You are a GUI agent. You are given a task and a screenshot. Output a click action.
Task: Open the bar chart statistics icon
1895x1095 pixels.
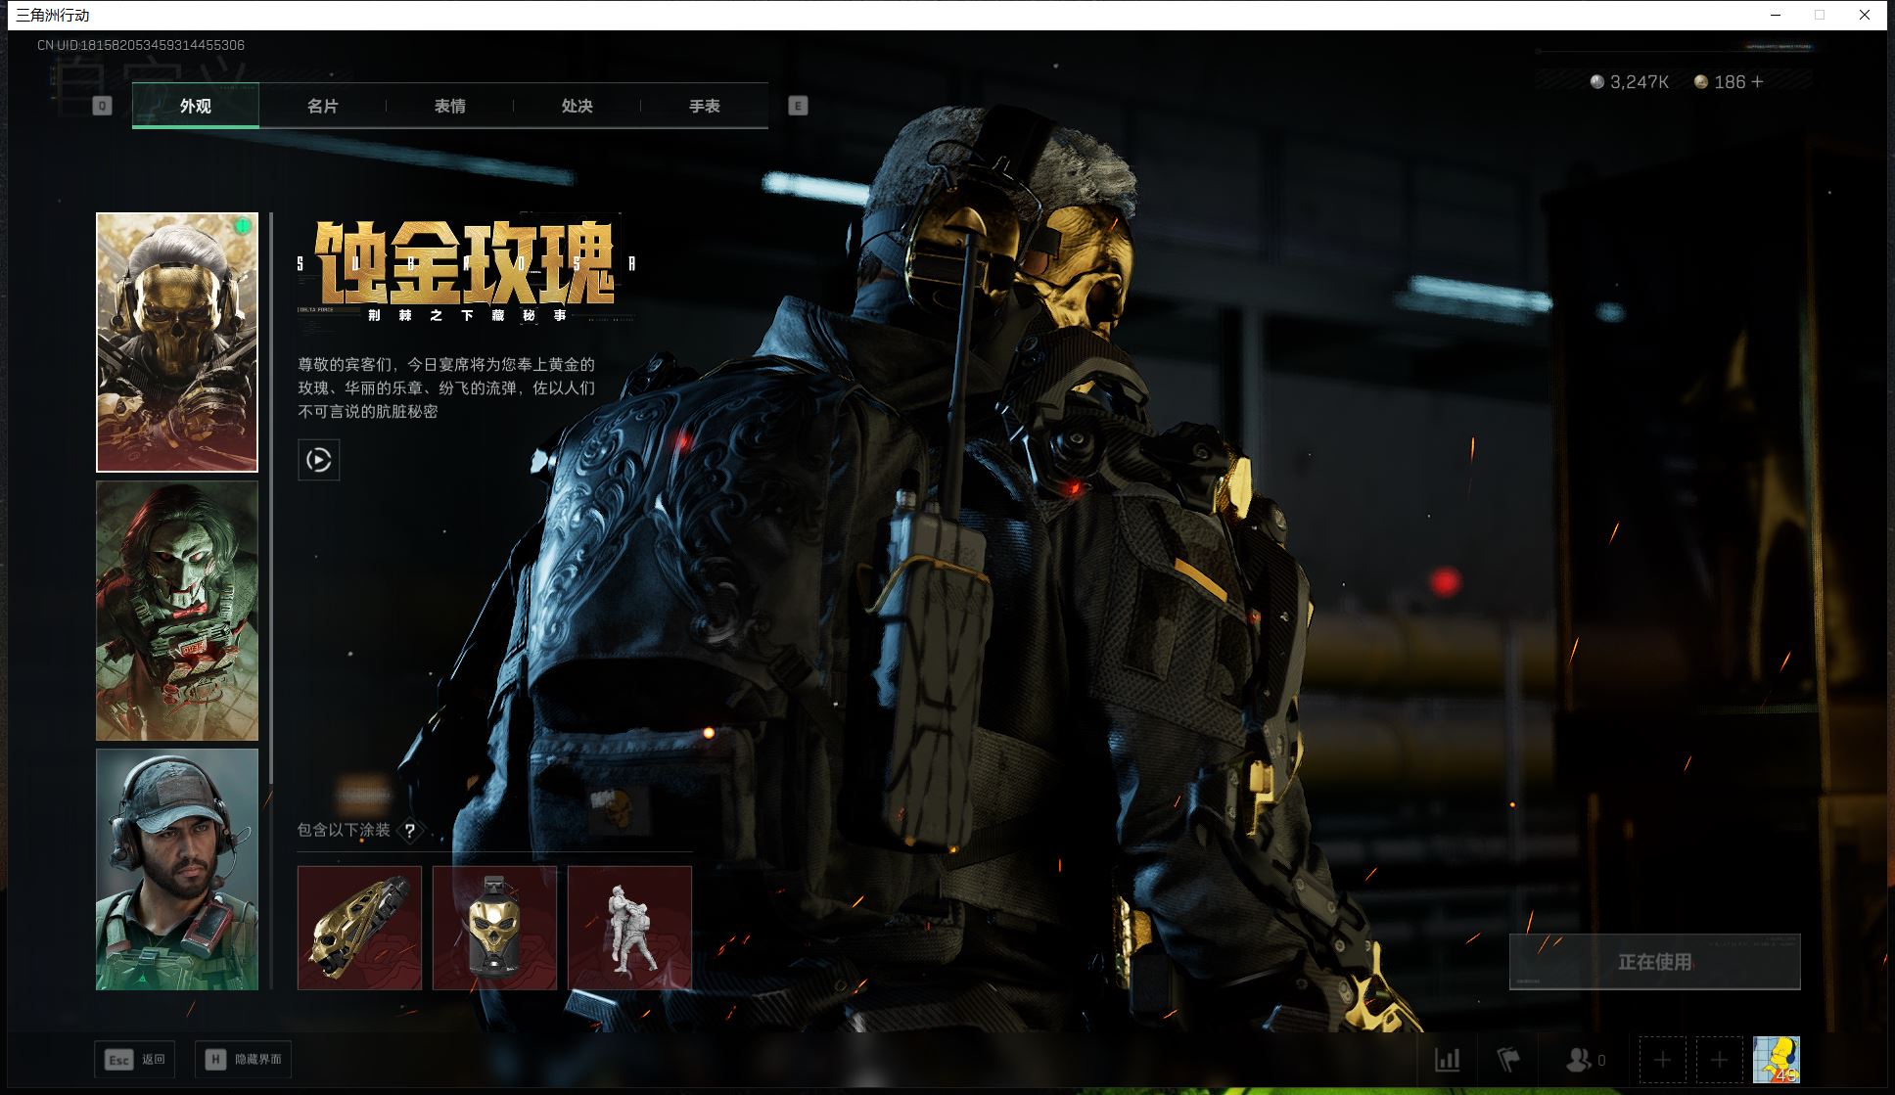click(1447, 1059)
